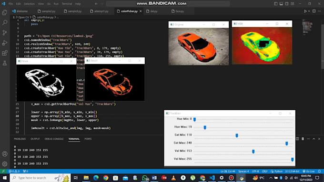The height and width of the screenshot is (182, 324).
Task: Show hidden system tray icons
Action: [x=271, y=178]
